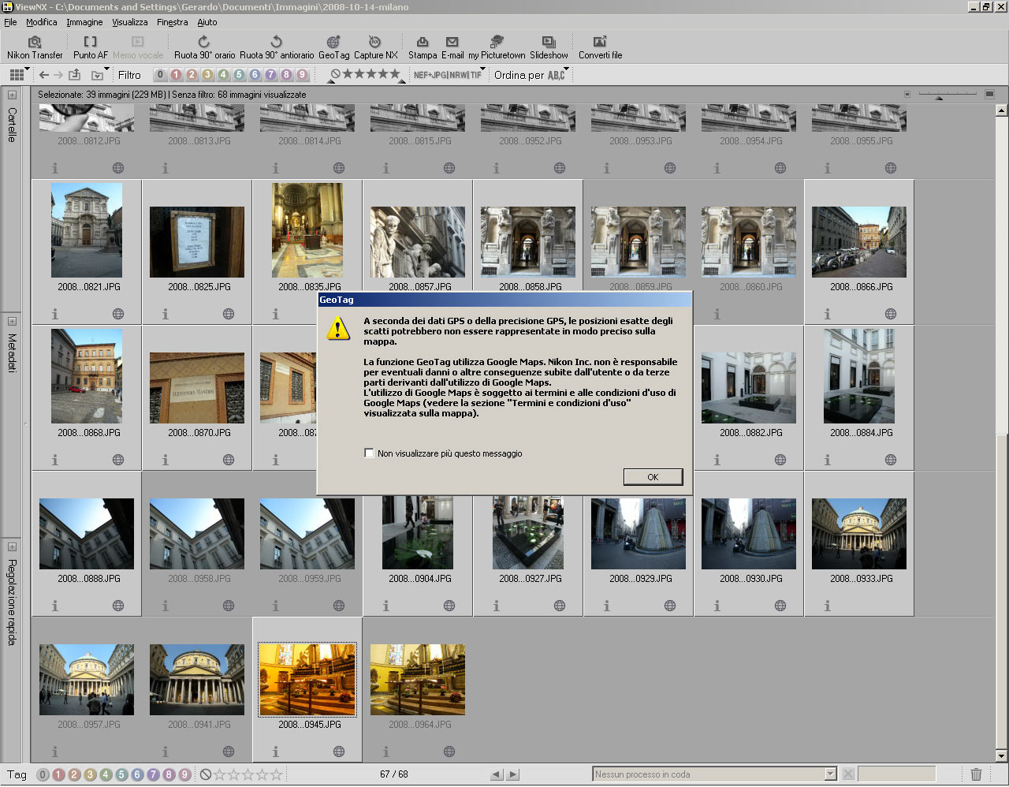Show previous image with bottom left arrow
The width and height of the screenshot is (1009, 787).
(x=496, y=774)
